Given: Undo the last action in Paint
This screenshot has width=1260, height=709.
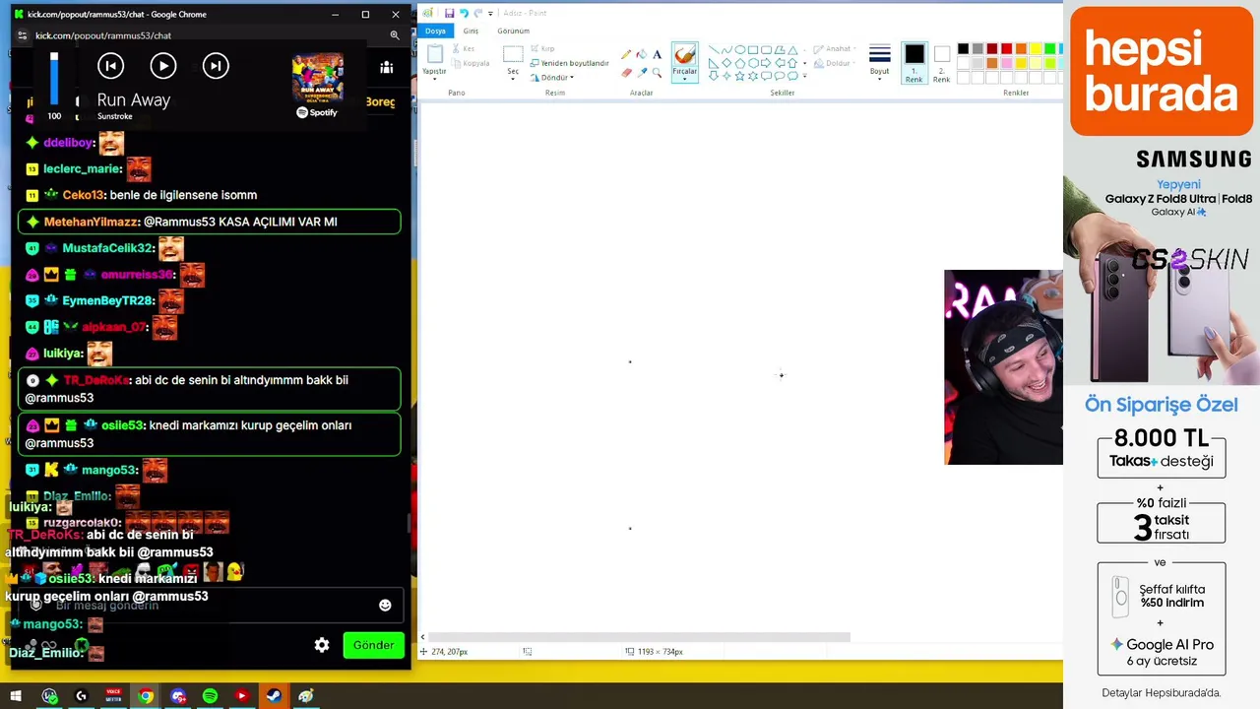Looking at the screenshot, I should coord(464,13).
